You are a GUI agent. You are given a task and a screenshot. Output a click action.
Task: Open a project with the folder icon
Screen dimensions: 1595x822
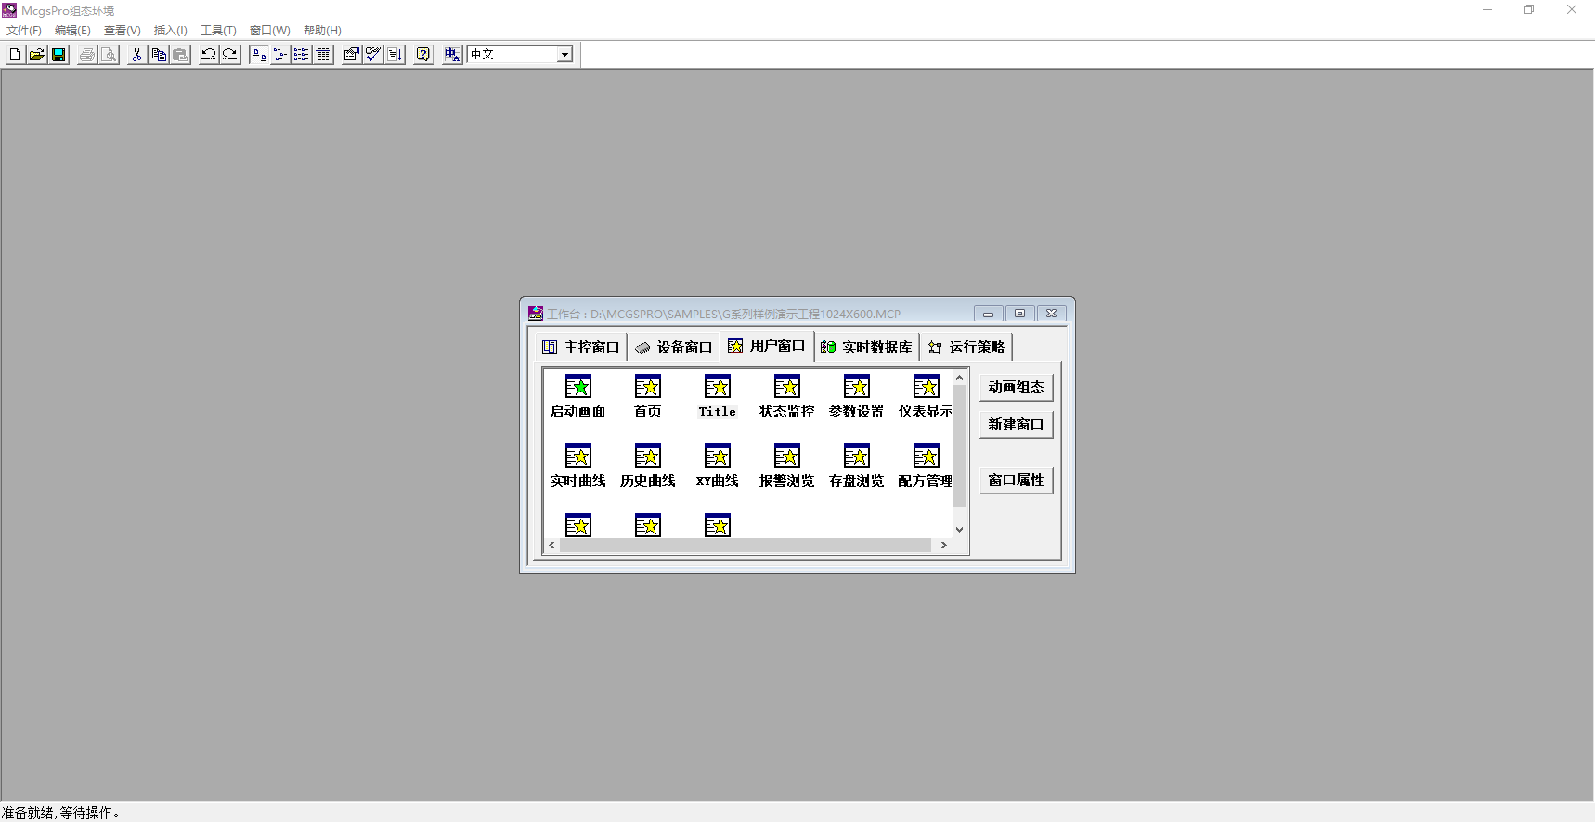[x=37, y=55]
